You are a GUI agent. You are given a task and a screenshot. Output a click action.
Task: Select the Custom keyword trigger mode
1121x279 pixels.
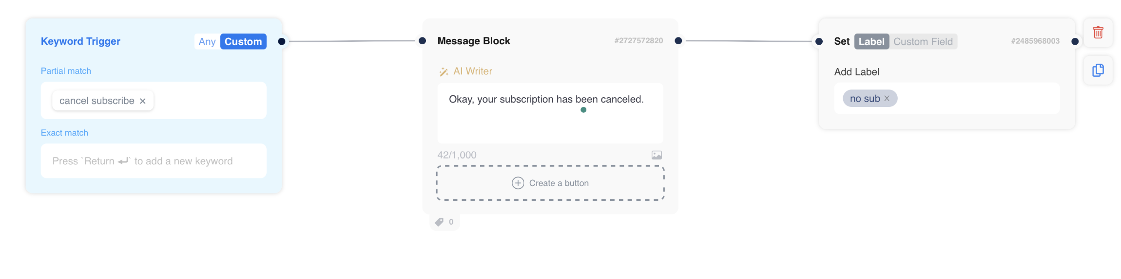click(243, 42)
